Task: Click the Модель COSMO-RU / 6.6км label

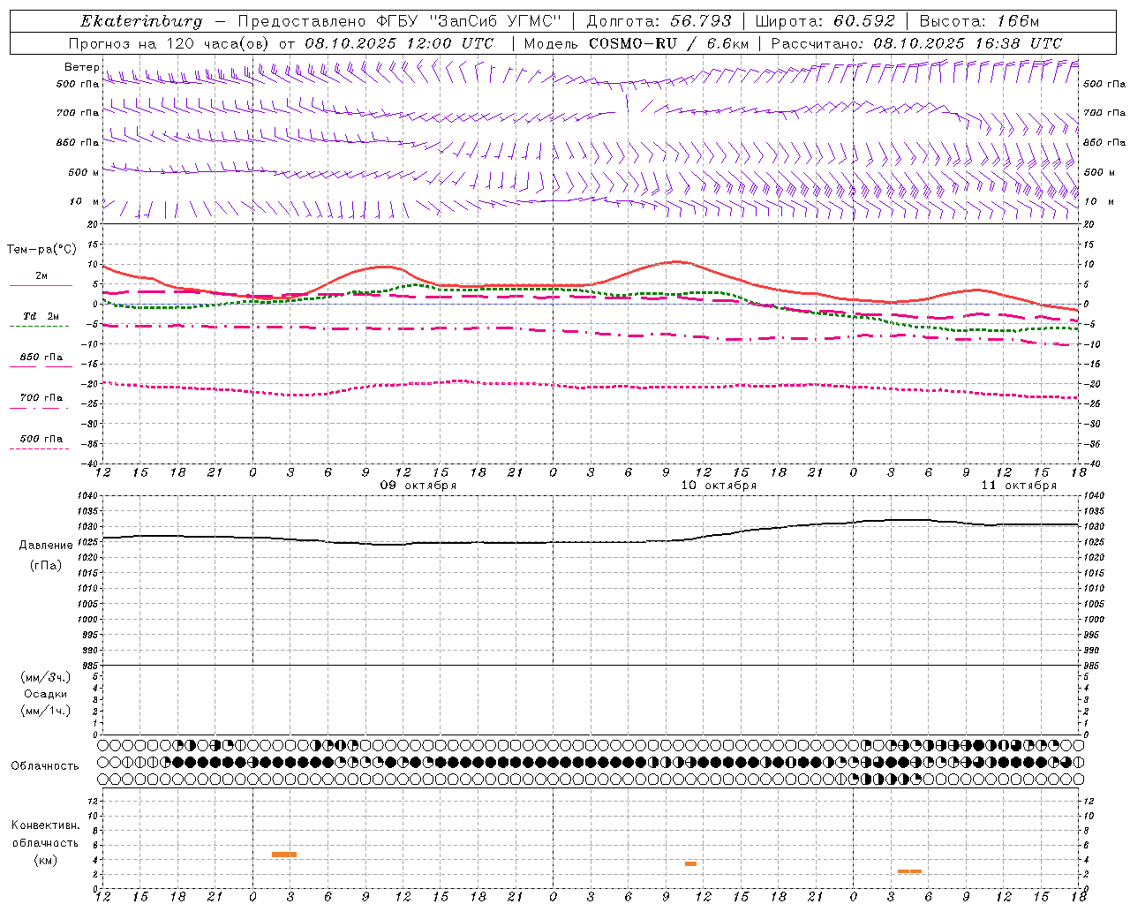Action: pos(636,43)
